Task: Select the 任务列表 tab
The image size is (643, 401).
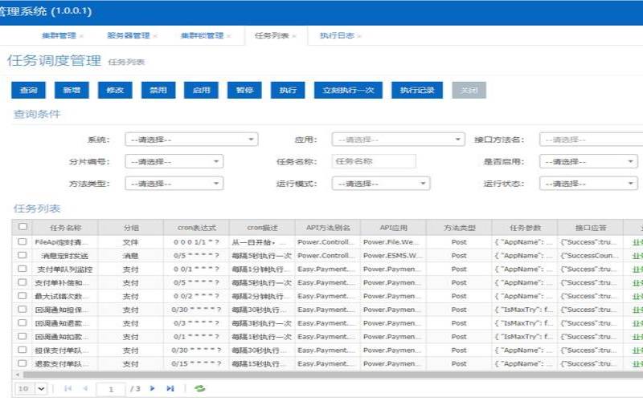Action: pos(272,36)
